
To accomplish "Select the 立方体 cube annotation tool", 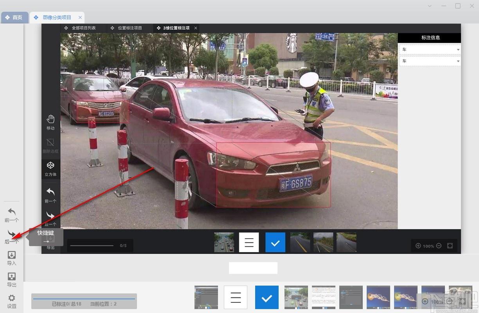I will point(50,168).
